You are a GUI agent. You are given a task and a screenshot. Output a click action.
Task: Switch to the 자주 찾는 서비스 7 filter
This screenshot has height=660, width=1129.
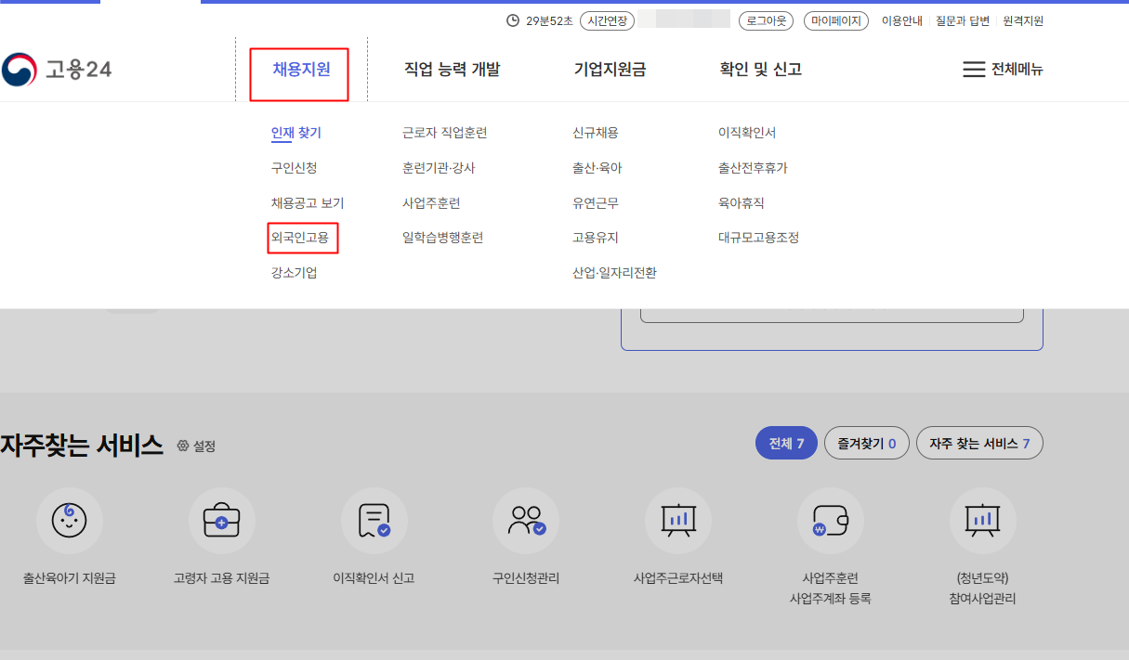click(979, 444)
